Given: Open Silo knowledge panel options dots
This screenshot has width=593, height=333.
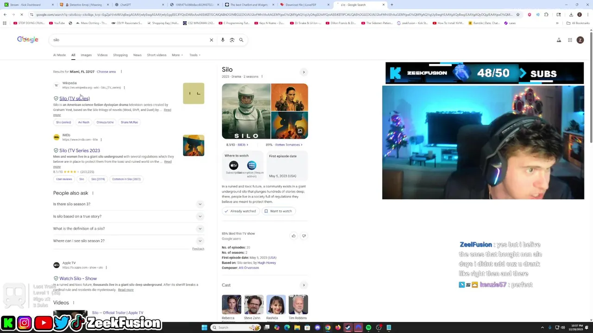Looking at the screenshot, I should coord(262,76).
